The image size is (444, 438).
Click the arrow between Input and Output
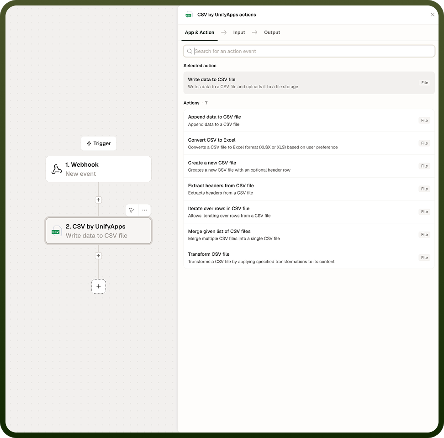pos(254,32)
